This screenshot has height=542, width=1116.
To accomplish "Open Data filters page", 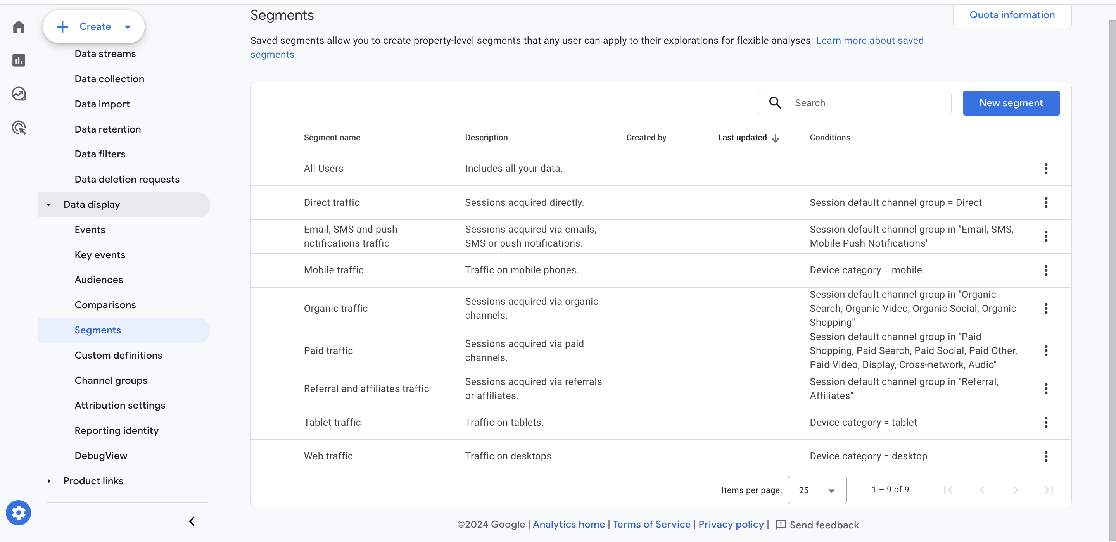I will [x=100, y=154].
